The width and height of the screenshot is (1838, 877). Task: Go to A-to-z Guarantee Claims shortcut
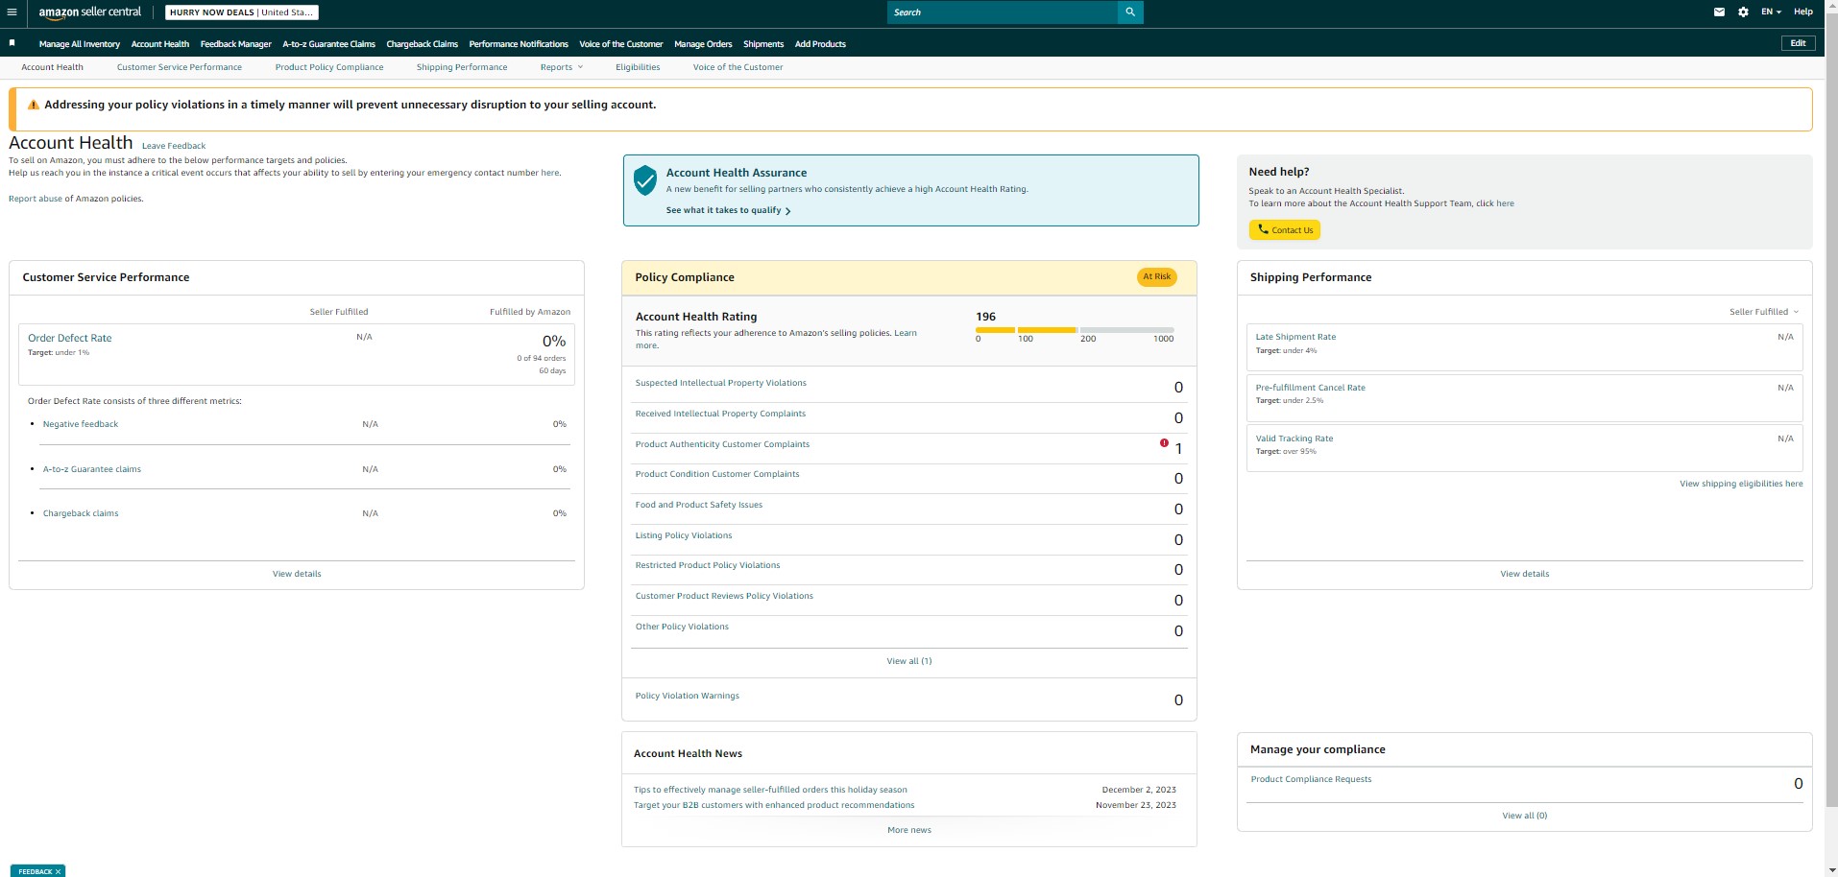328,44
